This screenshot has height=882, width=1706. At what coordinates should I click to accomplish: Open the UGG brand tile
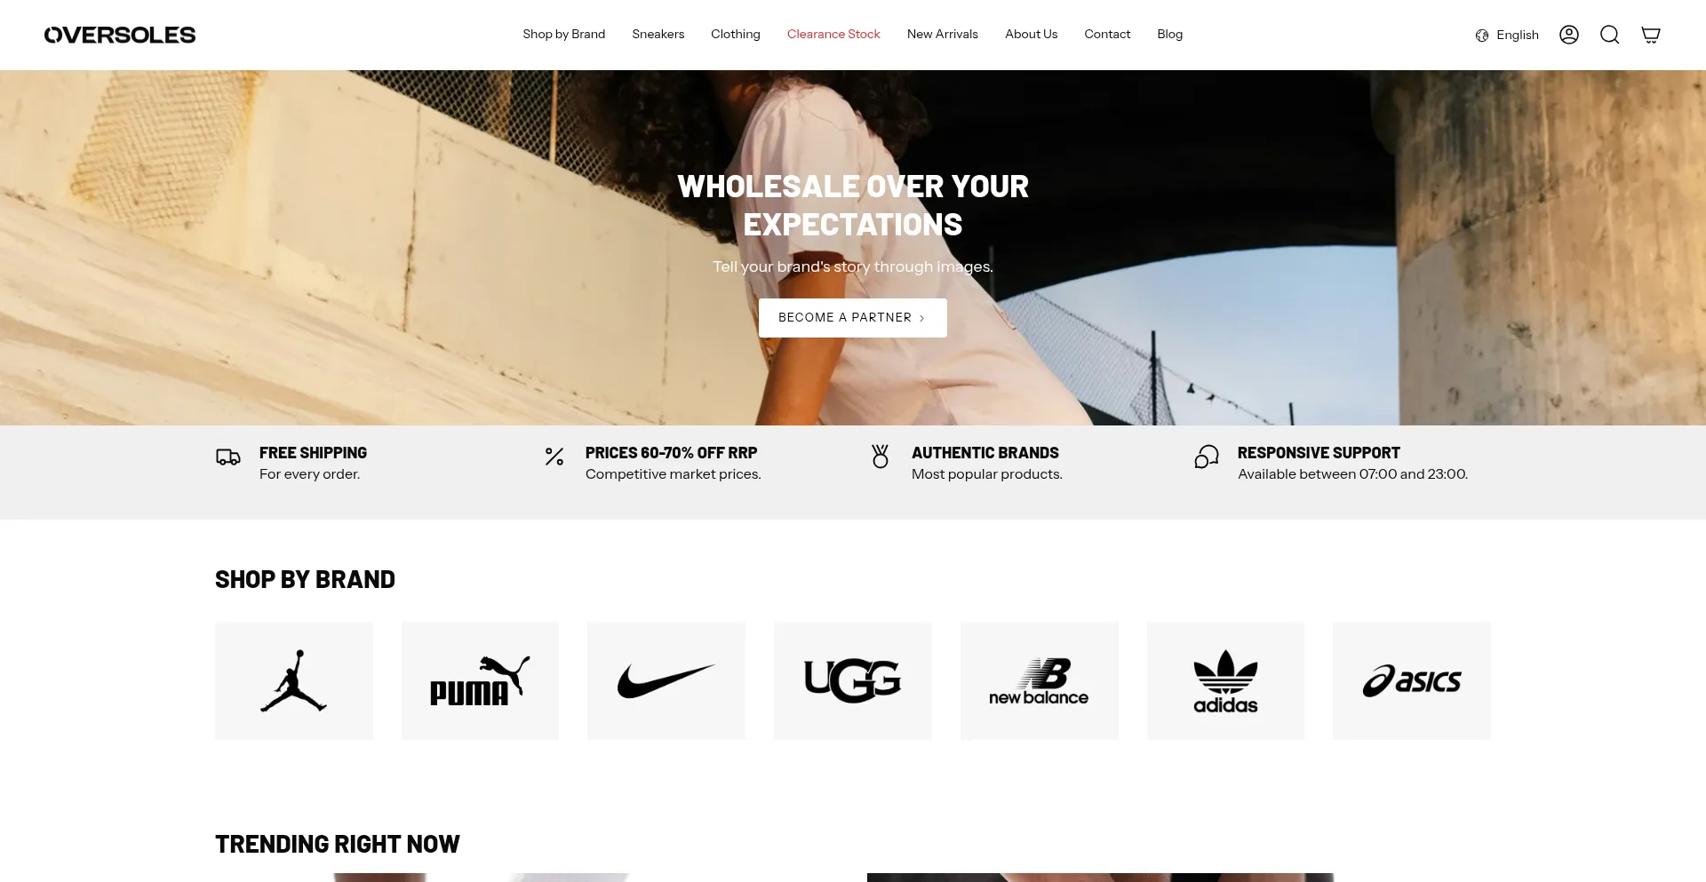click(x=853, y=680)
